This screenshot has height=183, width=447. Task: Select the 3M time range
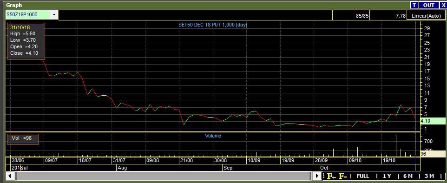tap(429, 176)
